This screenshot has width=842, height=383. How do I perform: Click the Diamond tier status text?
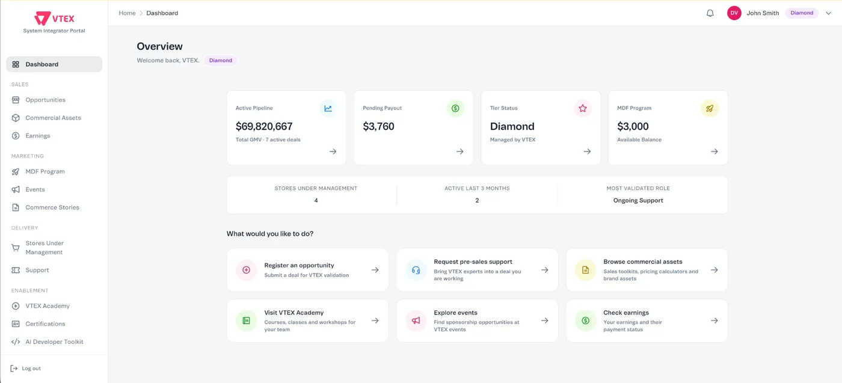512,126
